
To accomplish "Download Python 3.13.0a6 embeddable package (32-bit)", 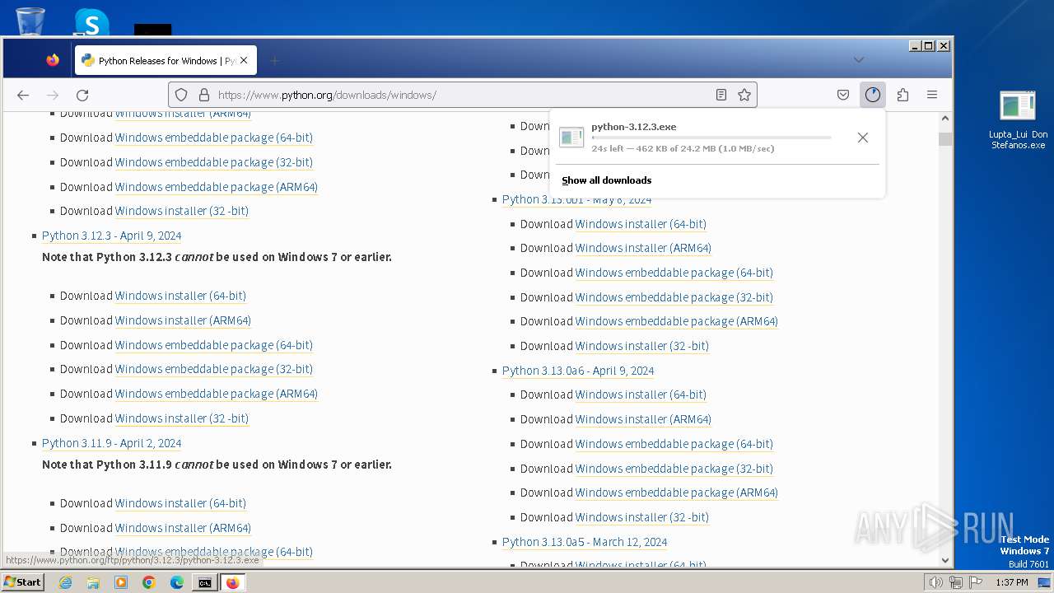I will 674,469.
